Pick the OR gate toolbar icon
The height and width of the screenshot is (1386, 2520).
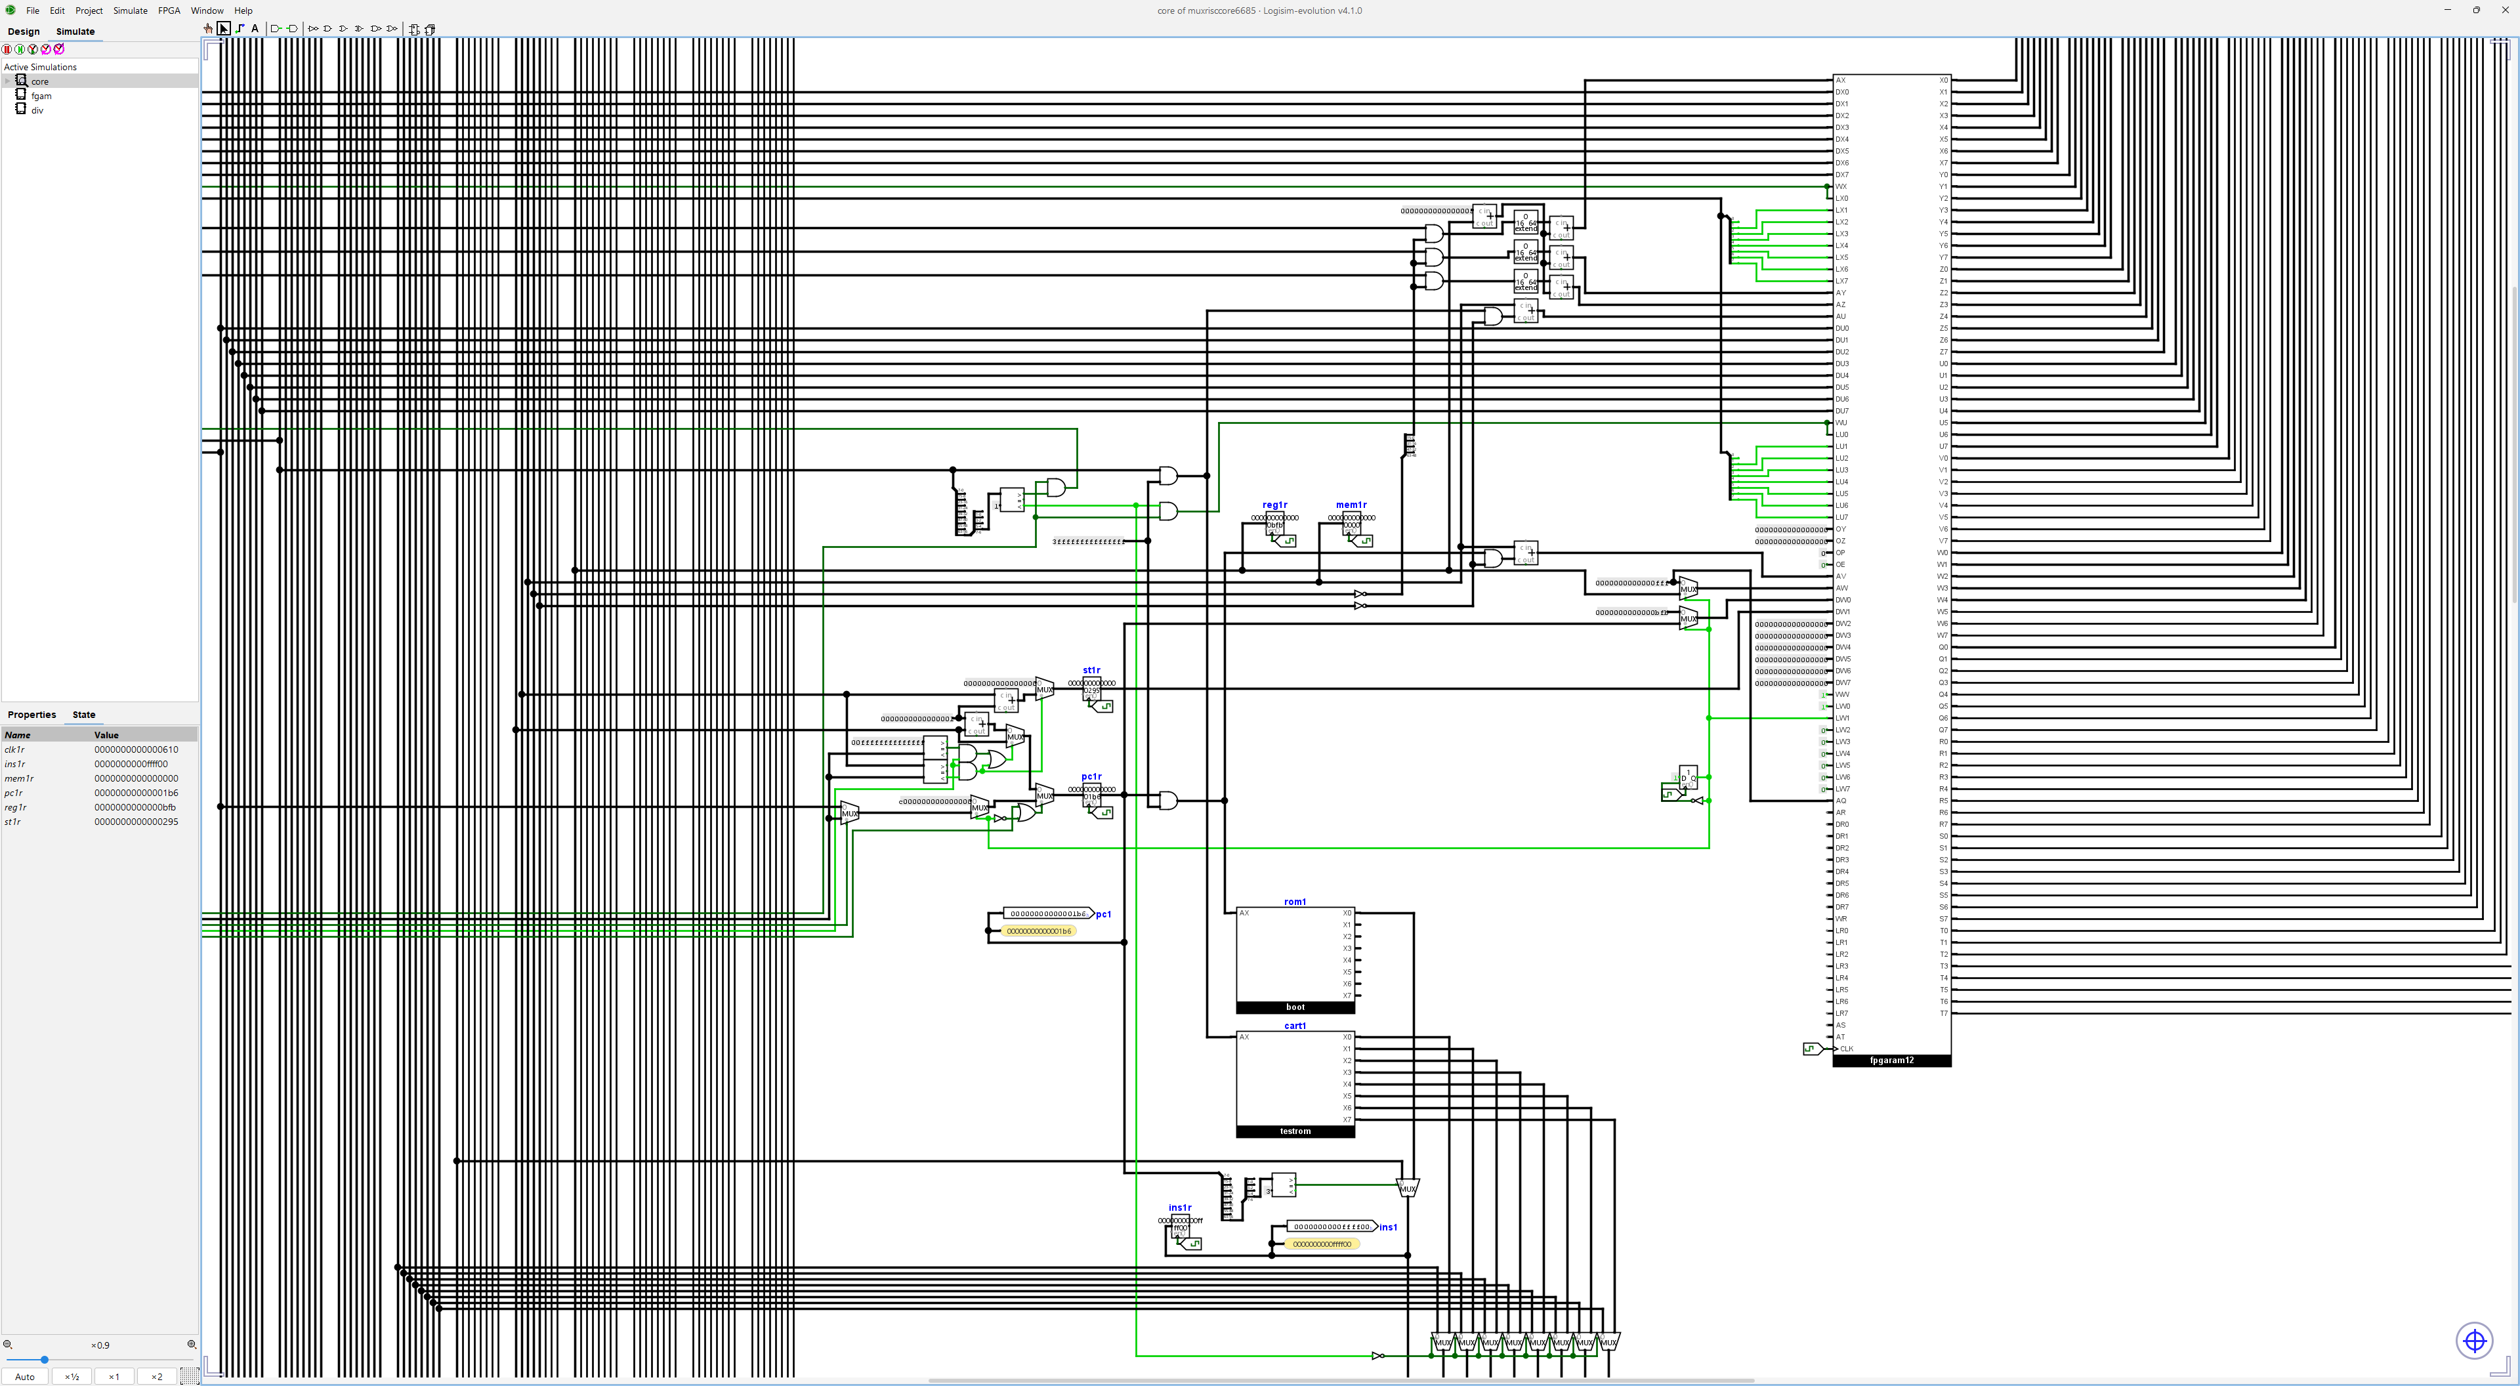click(343, 30)
